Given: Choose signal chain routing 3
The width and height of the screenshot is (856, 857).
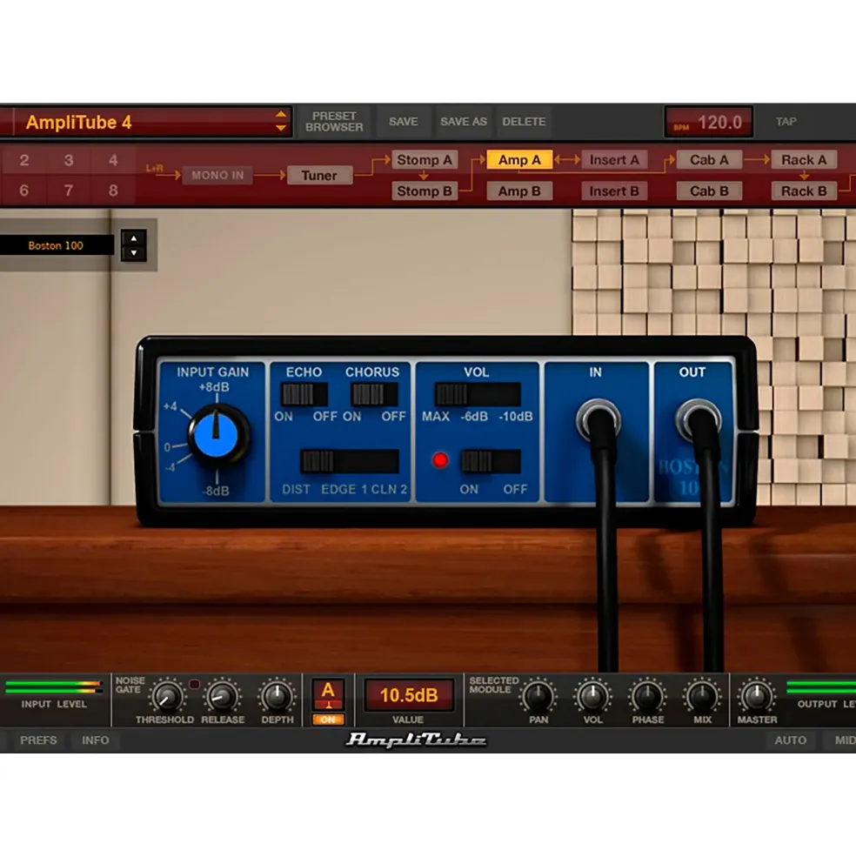Looking at the screenshot, I should click(x=69, y=160).
